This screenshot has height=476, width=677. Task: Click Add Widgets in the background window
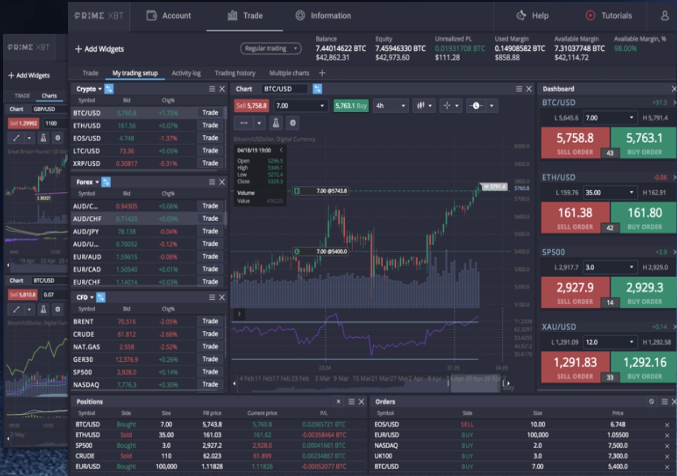pos(29,75)
